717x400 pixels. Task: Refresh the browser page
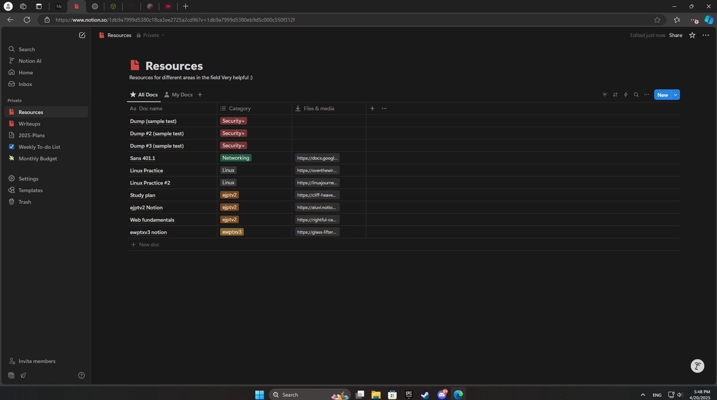click(27, 20)
